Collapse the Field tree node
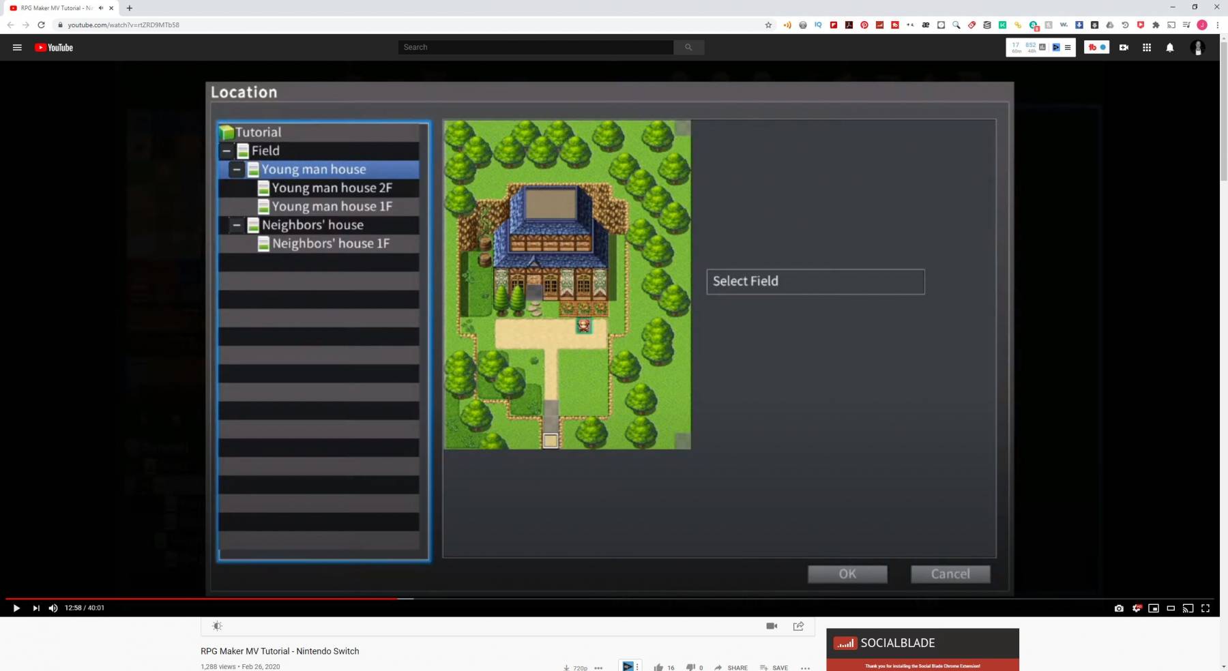This screenshot has height=671, width=1228. coord(226,151)
